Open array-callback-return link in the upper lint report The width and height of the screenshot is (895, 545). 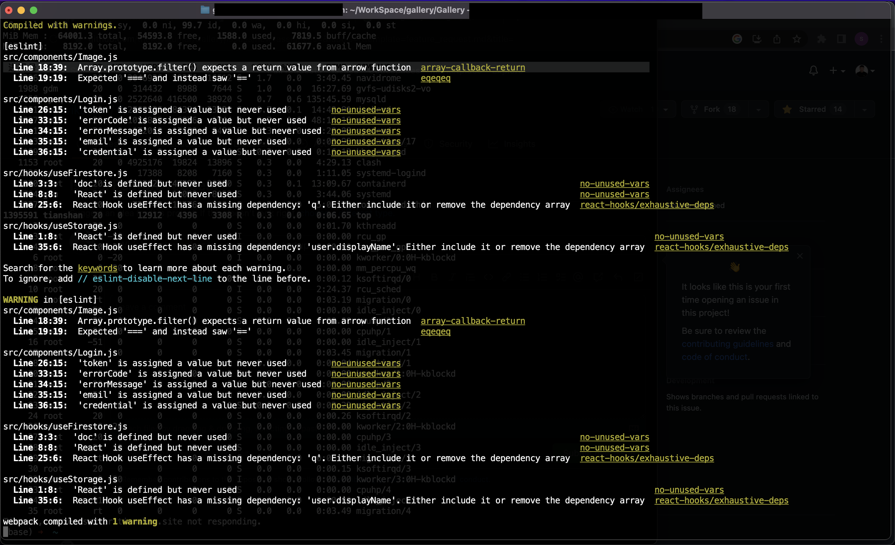(473, 67)
